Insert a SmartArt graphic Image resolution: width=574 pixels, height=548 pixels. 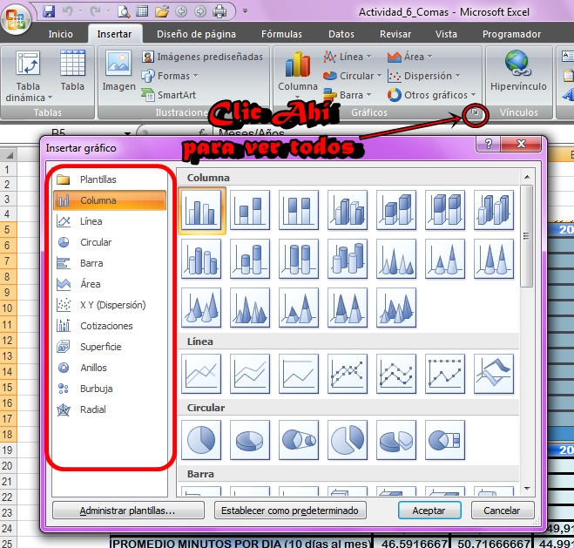pyautogui.click(x=169, y=95)
